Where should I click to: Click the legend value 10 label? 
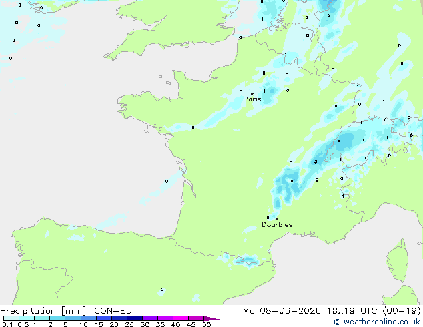[x=83, y=324]
